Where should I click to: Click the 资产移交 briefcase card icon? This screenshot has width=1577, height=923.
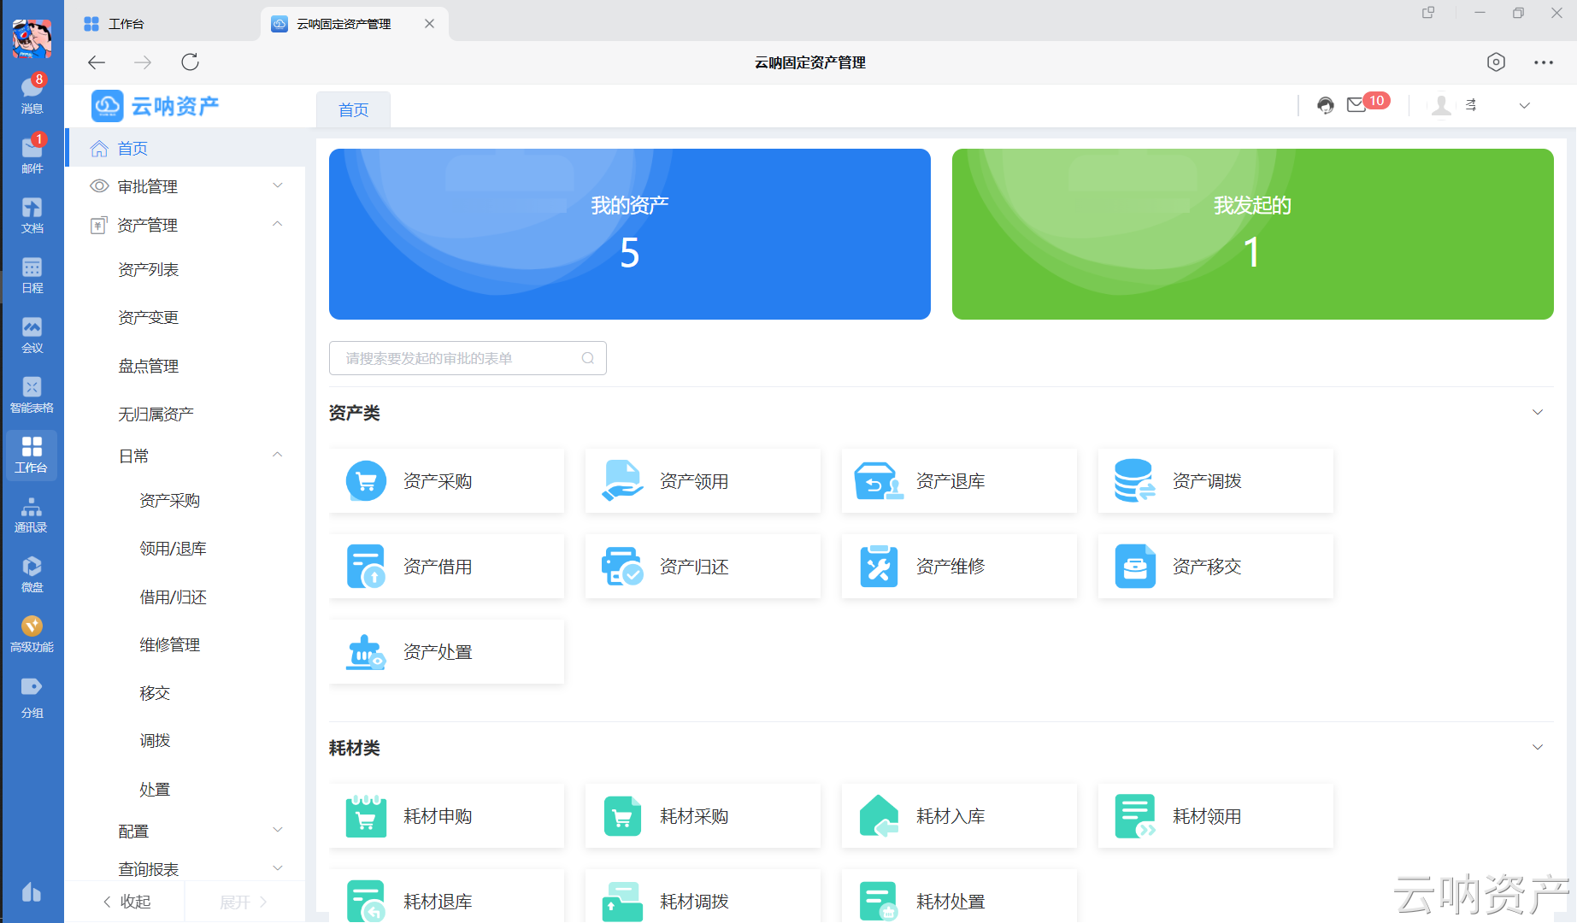(1135, 567)
